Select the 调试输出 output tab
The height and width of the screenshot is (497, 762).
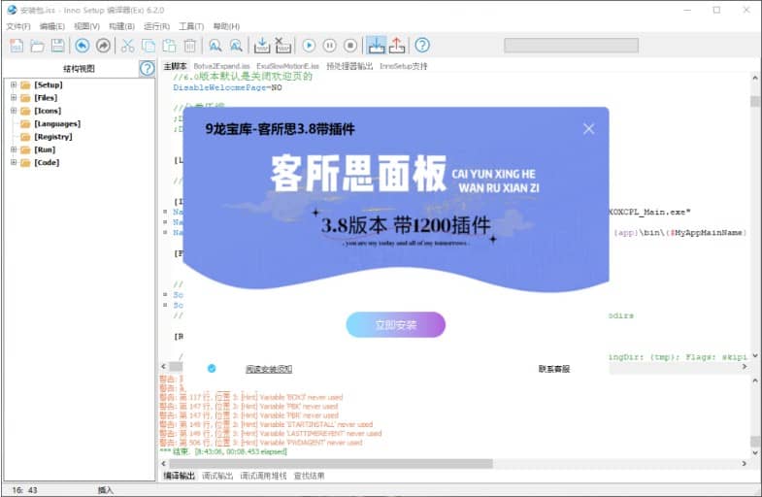217,476
